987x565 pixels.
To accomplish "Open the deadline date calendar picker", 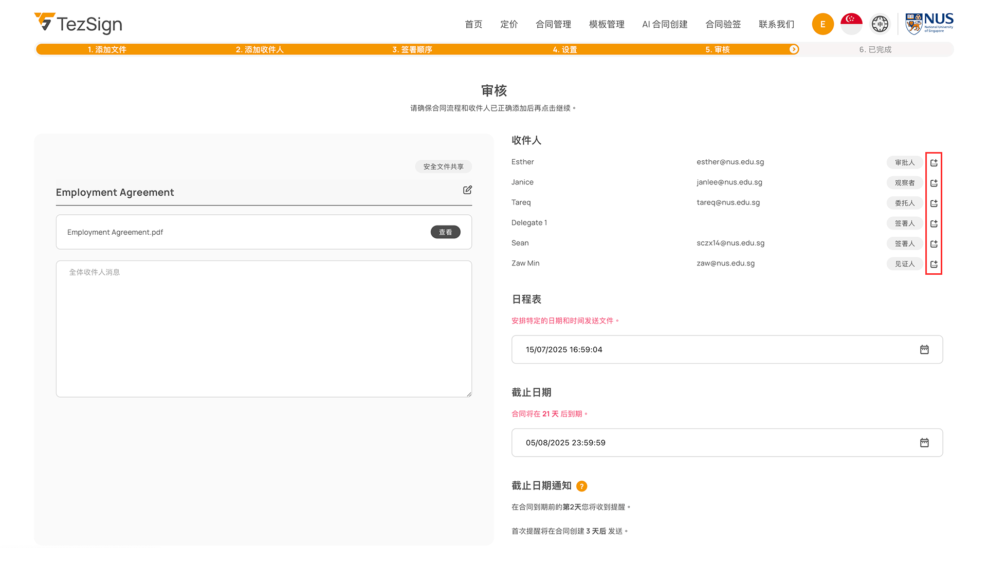I will click(924, 443).
